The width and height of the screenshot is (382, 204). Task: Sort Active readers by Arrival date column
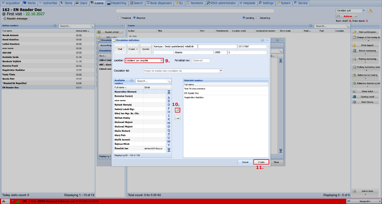point(84,31)
